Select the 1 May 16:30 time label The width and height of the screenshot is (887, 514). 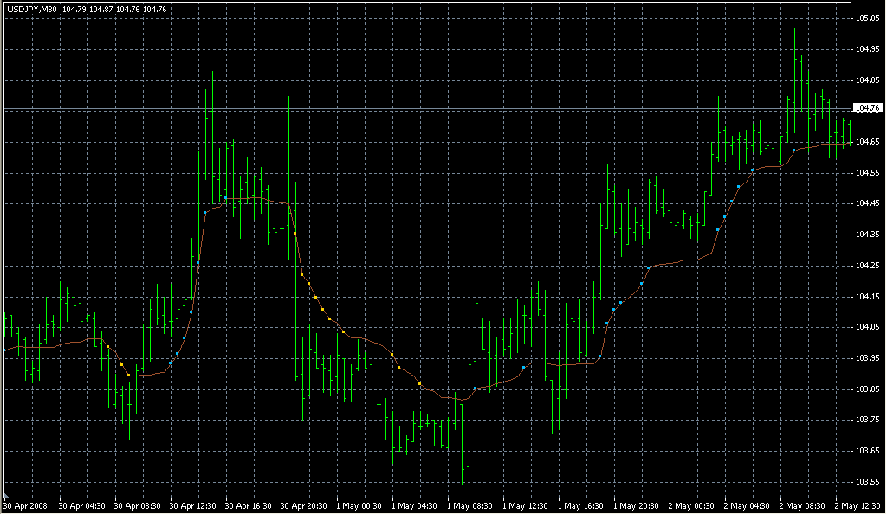579,504
